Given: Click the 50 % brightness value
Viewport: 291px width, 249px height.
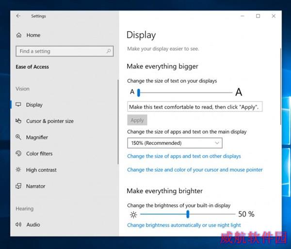Looking at the screenshot, I should click(246, 214).
